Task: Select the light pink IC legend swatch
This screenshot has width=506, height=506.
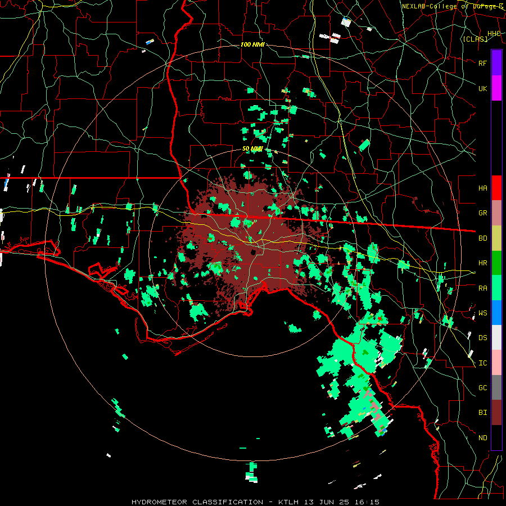Action: pos(496,363)
